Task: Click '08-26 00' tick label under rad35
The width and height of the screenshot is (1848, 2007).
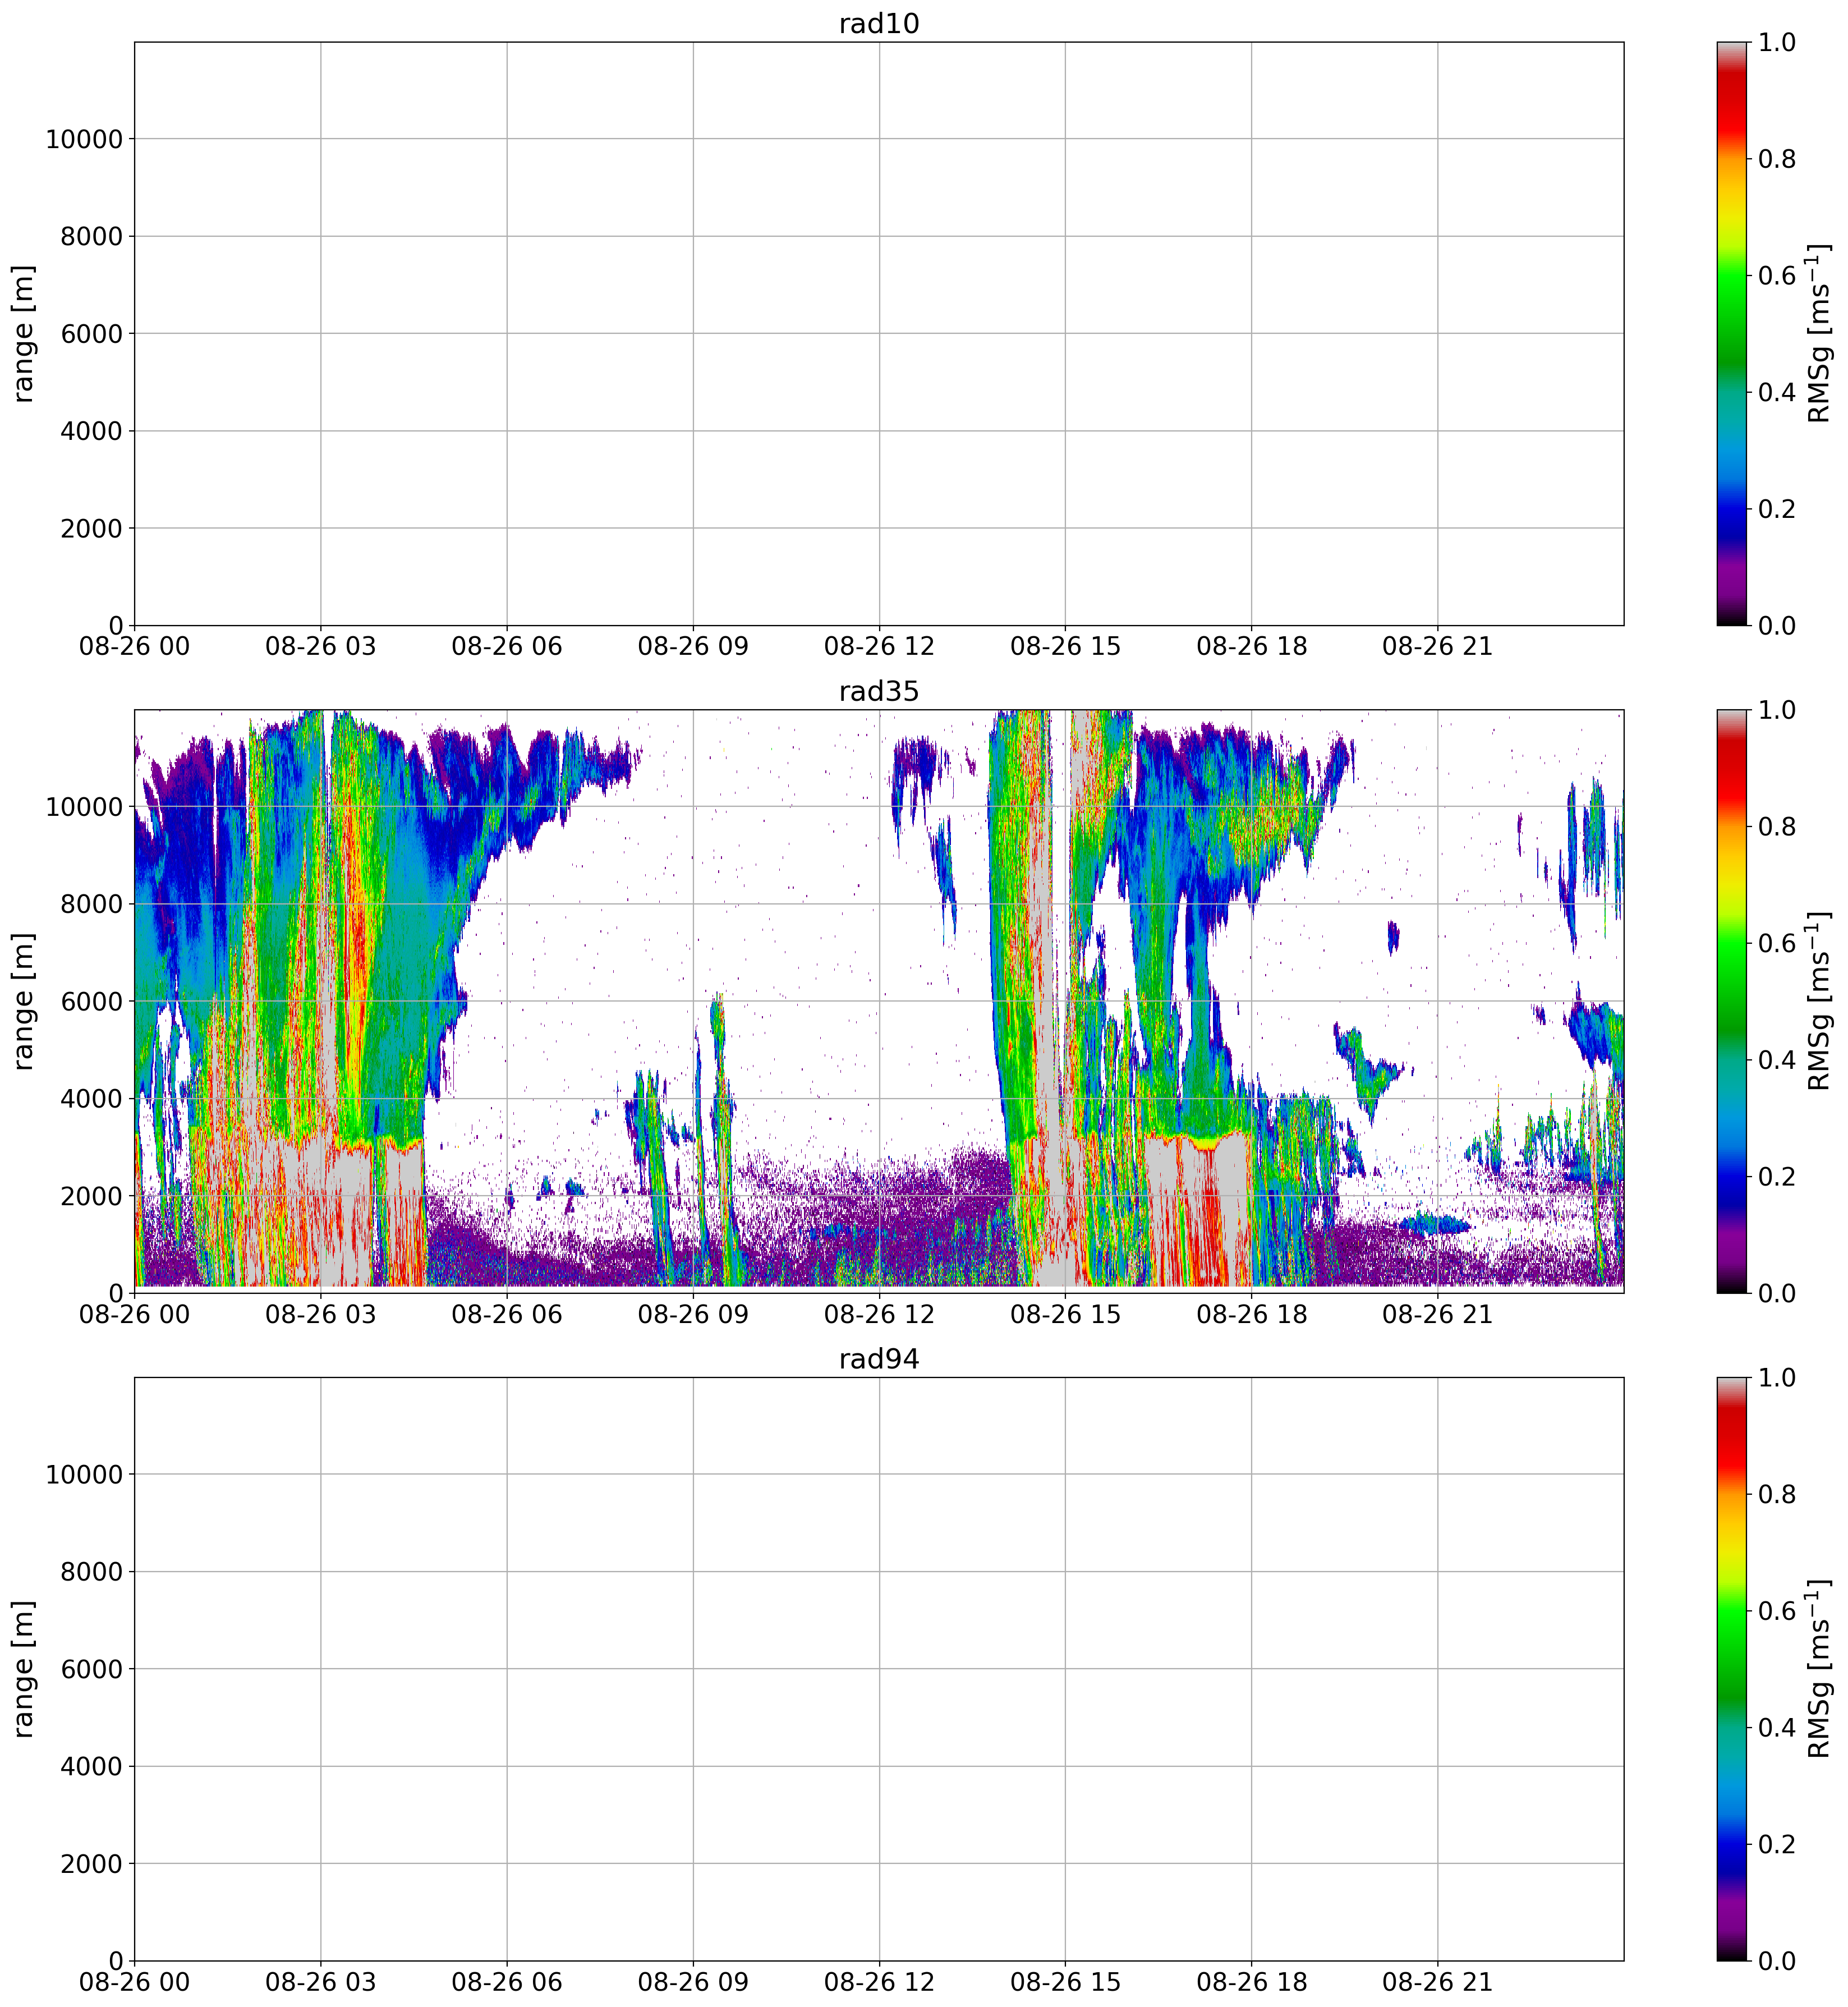Action: click(x=134, y=1314)
